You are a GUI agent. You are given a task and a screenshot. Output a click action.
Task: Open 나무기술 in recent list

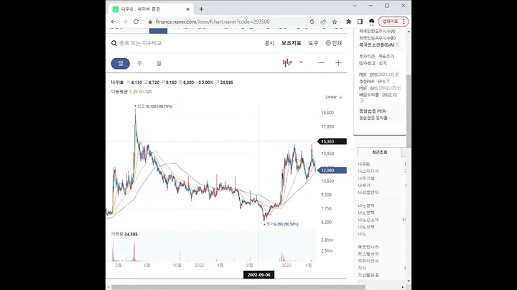click(366, 178)
